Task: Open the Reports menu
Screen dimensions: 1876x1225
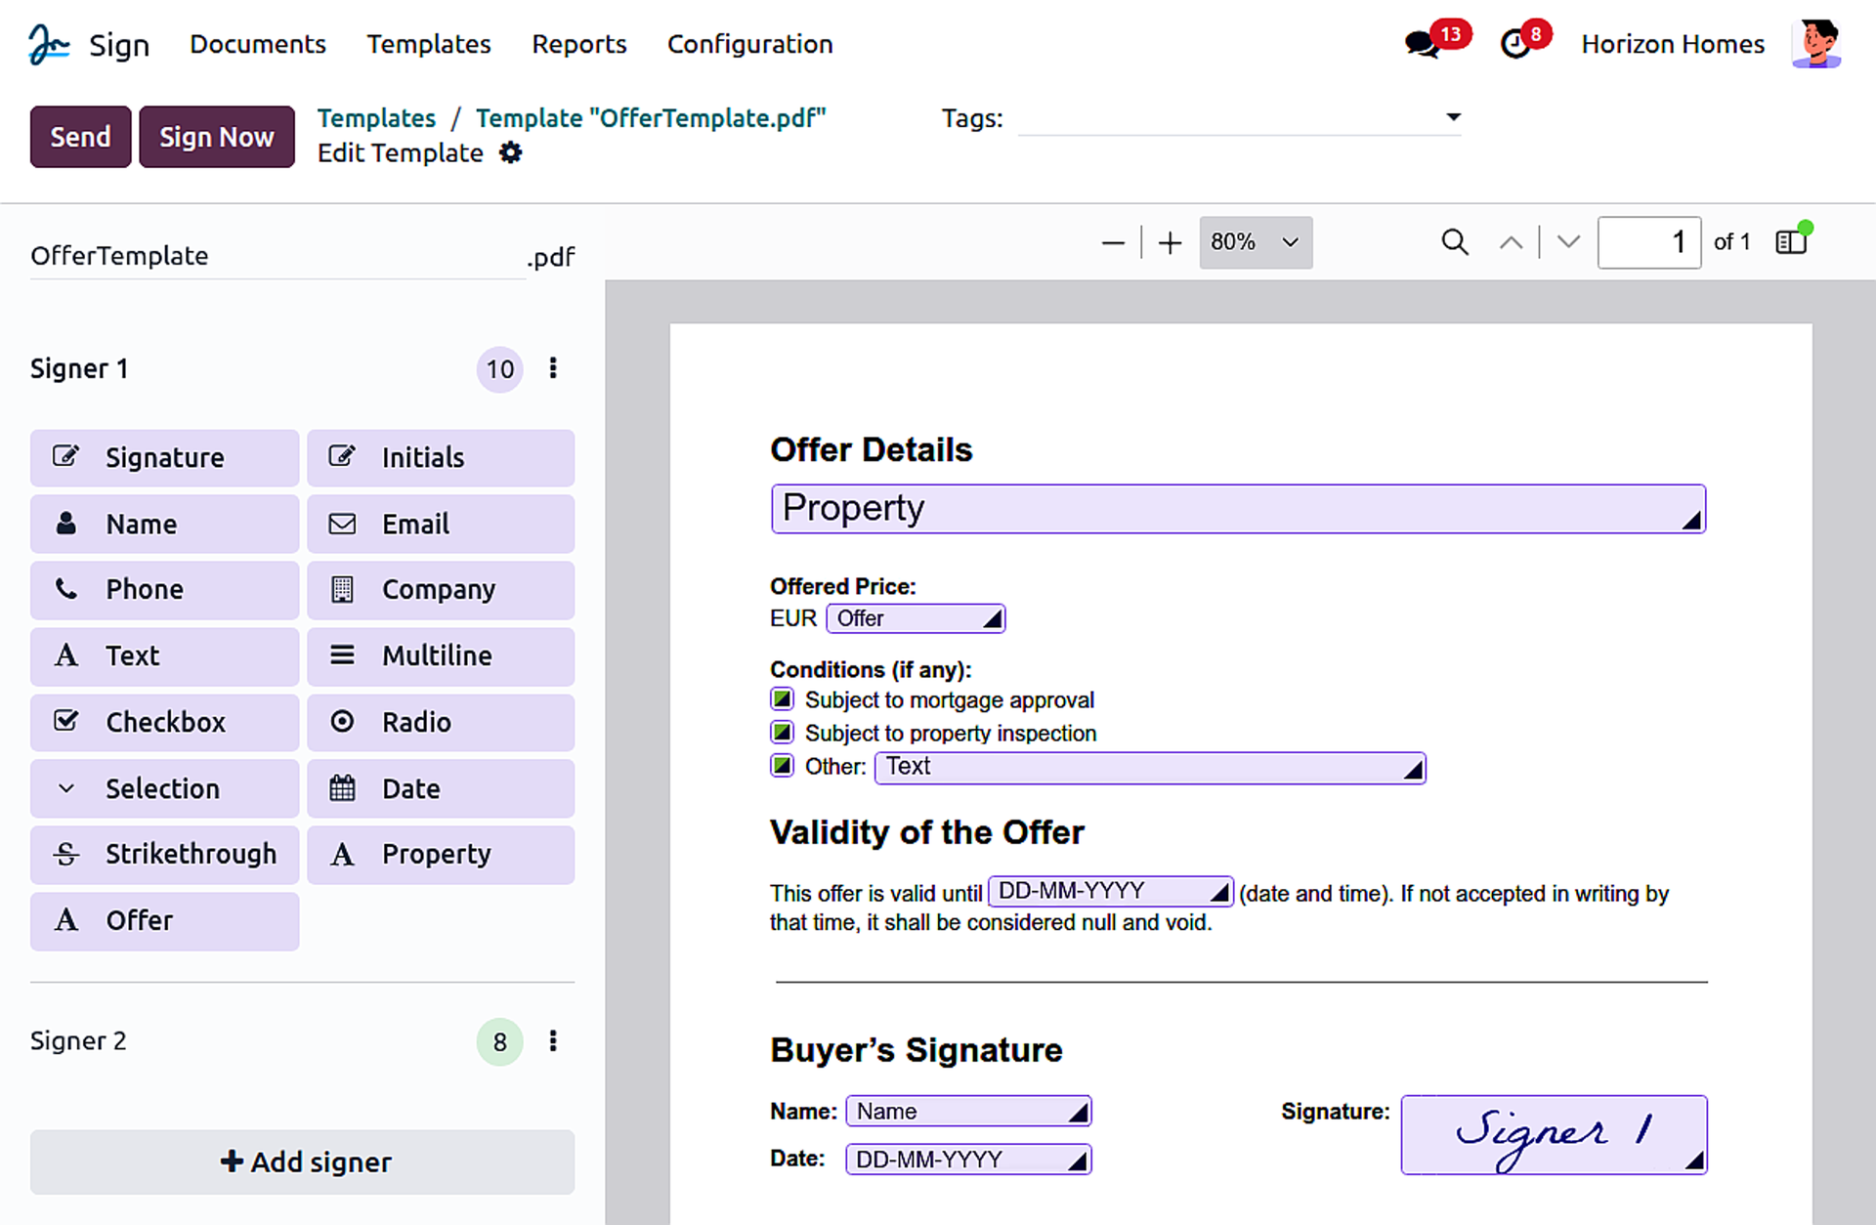Action: point(578,44)
